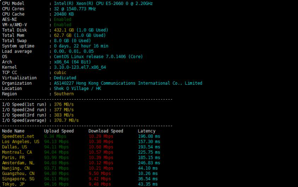Click the green Enabled text beside AES-NI
The image size is (298, 187).
tap(63, 20)
